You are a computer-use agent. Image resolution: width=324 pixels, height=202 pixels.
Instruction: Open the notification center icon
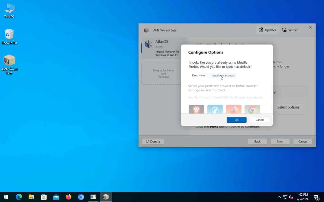pyautogui.click(x=316, y=197)
